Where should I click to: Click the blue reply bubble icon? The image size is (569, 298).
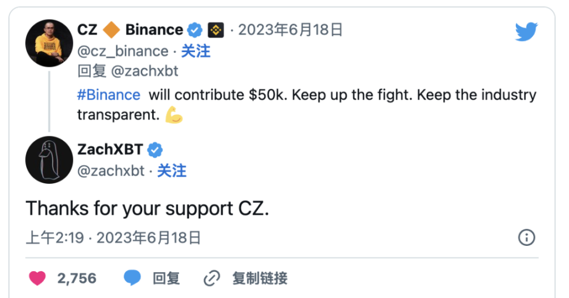click(x=132, y=278)
